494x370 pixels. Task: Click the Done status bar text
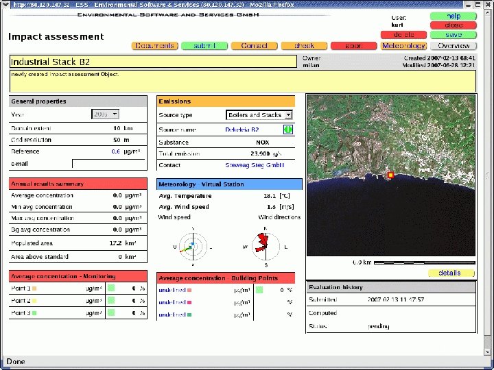pos(16,362)
